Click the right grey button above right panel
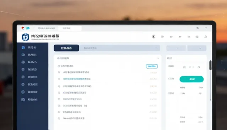 [x=197, y=48]
